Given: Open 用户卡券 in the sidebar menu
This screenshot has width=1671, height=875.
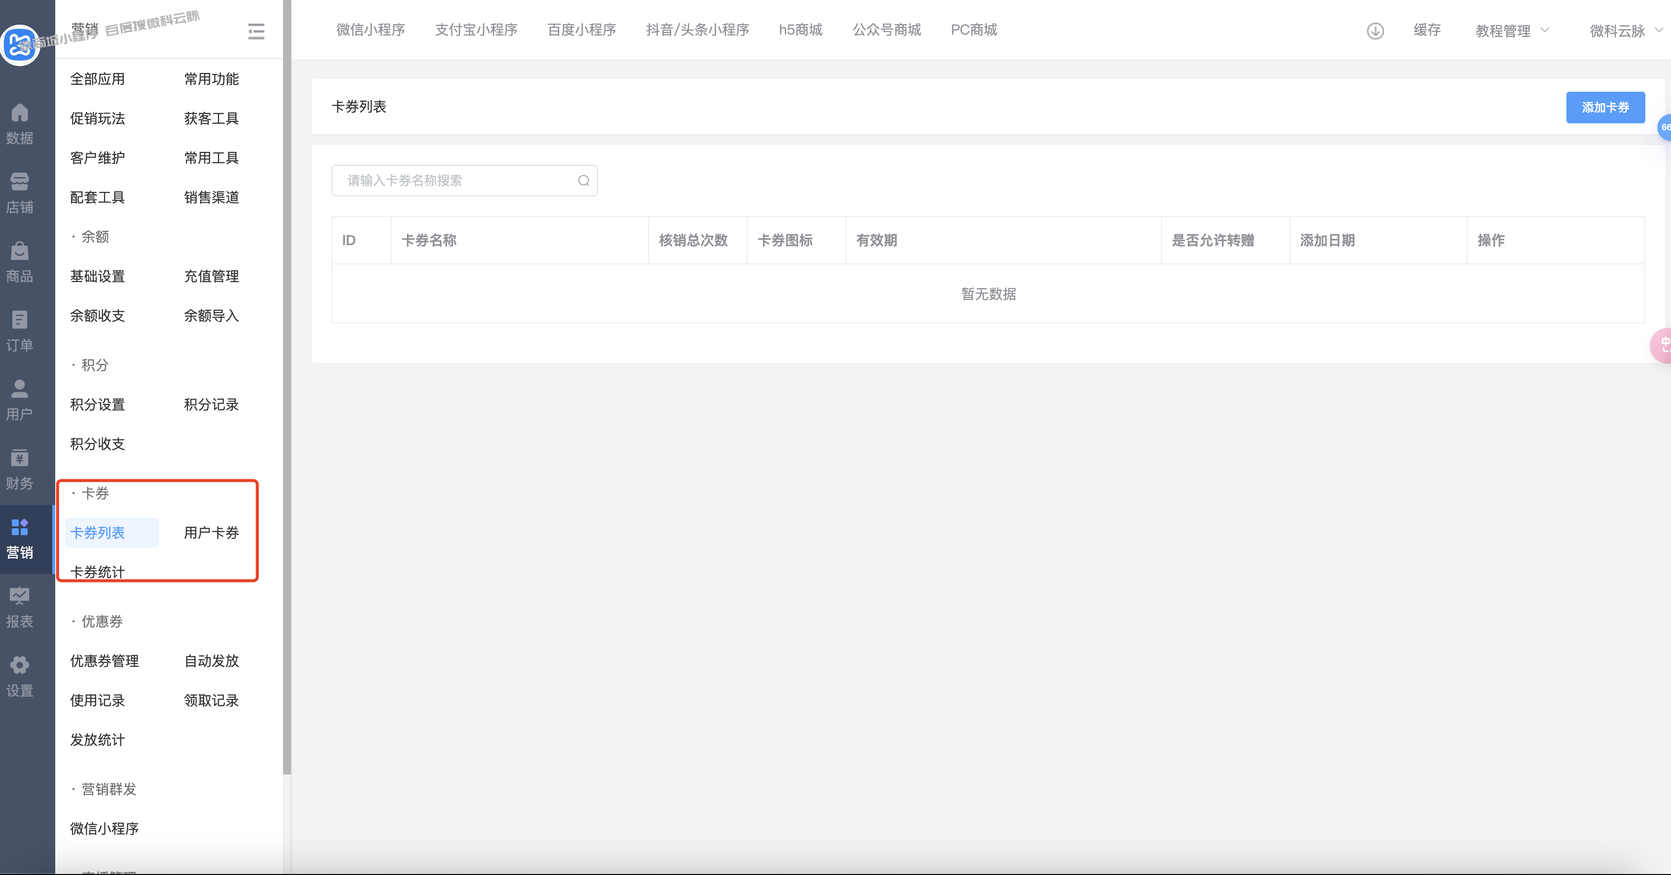Looking at the screenshot, I should coord(212,533).
